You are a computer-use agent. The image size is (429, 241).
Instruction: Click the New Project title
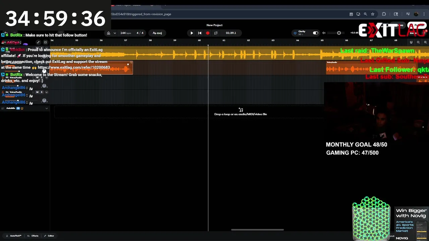tap(214, 25)
